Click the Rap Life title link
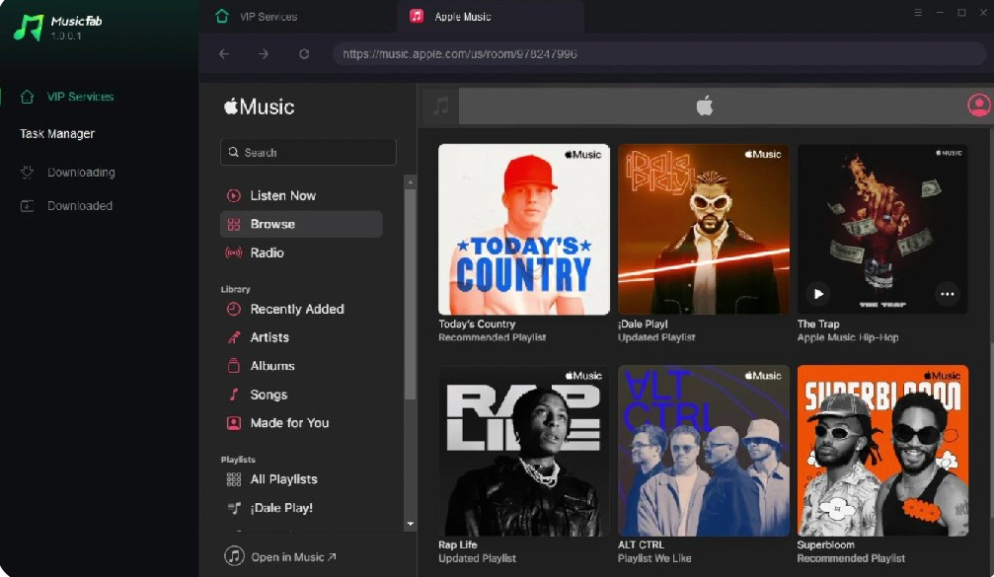 [x=458, y=544]
